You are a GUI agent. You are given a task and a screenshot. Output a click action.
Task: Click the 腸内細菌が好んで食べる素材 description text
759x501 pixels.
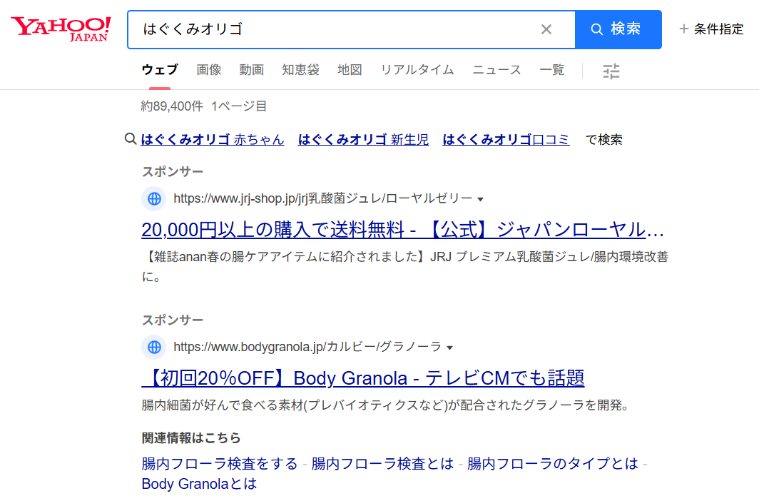click(385, 405)
